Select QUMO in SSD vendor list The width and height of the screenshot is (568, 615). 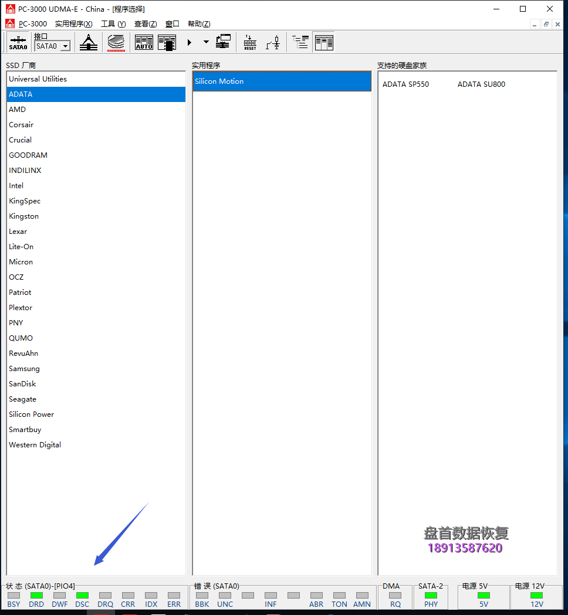pyautogui.click(x=96, y=338)
